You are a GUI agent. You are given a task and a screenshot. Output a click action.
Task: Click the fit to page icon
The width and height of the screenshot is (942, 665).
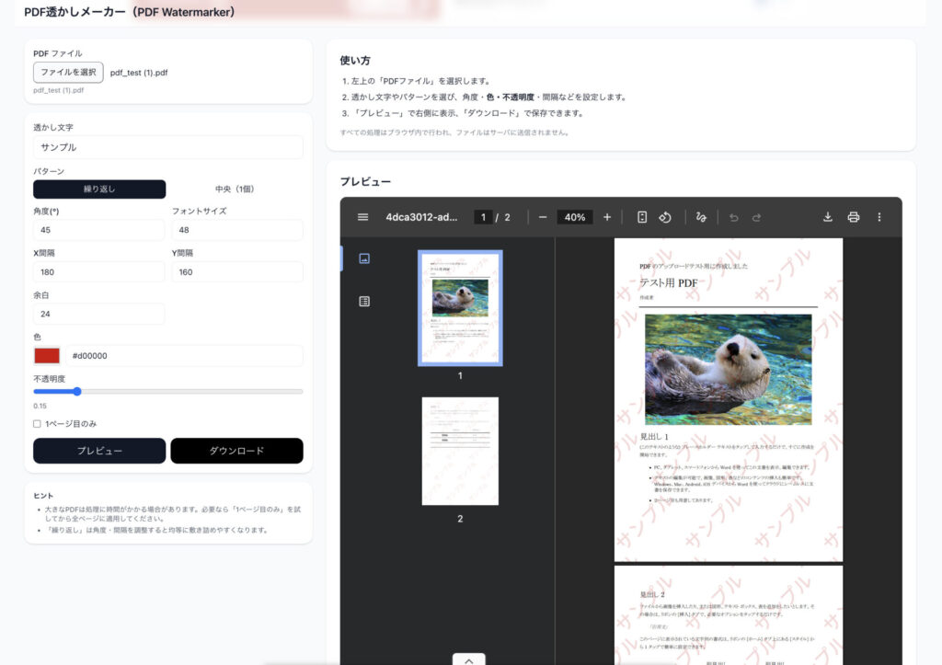pos(642,217)
